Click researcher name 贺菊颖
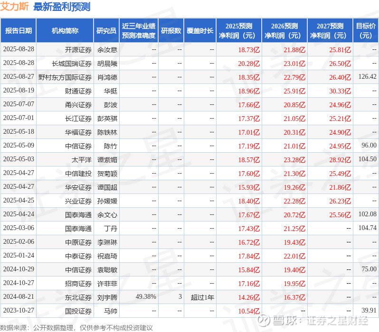379x332 pixels. tap(107, 174)
